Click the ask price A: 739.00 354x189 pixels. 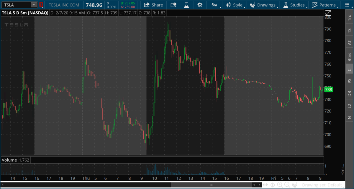[128, 7]
